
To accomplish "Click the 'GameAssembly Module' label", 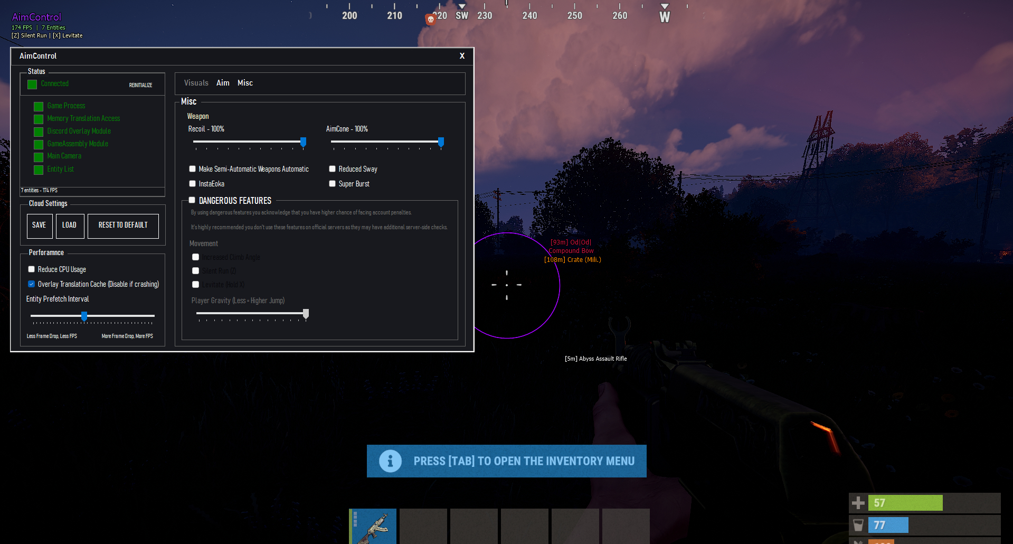I will click(x=78, y=144).
